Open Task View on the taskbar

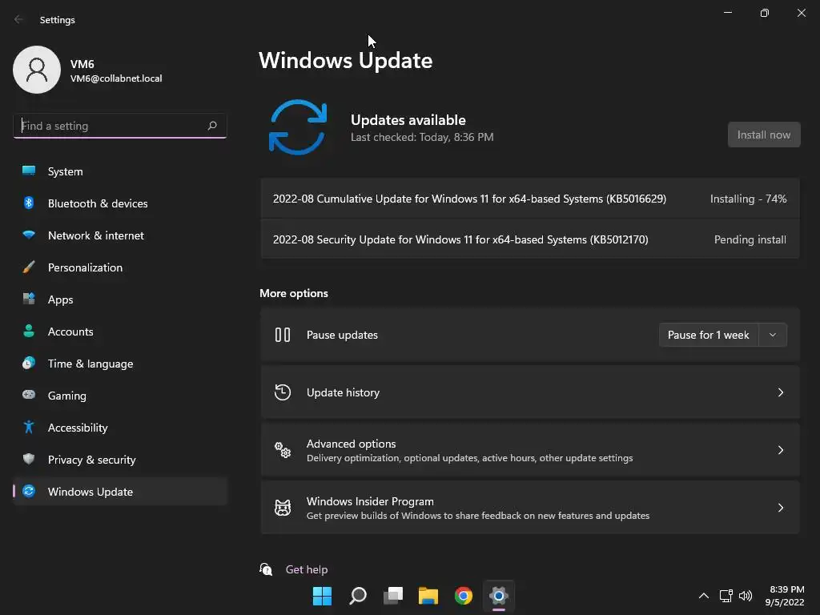coord(393,596)
